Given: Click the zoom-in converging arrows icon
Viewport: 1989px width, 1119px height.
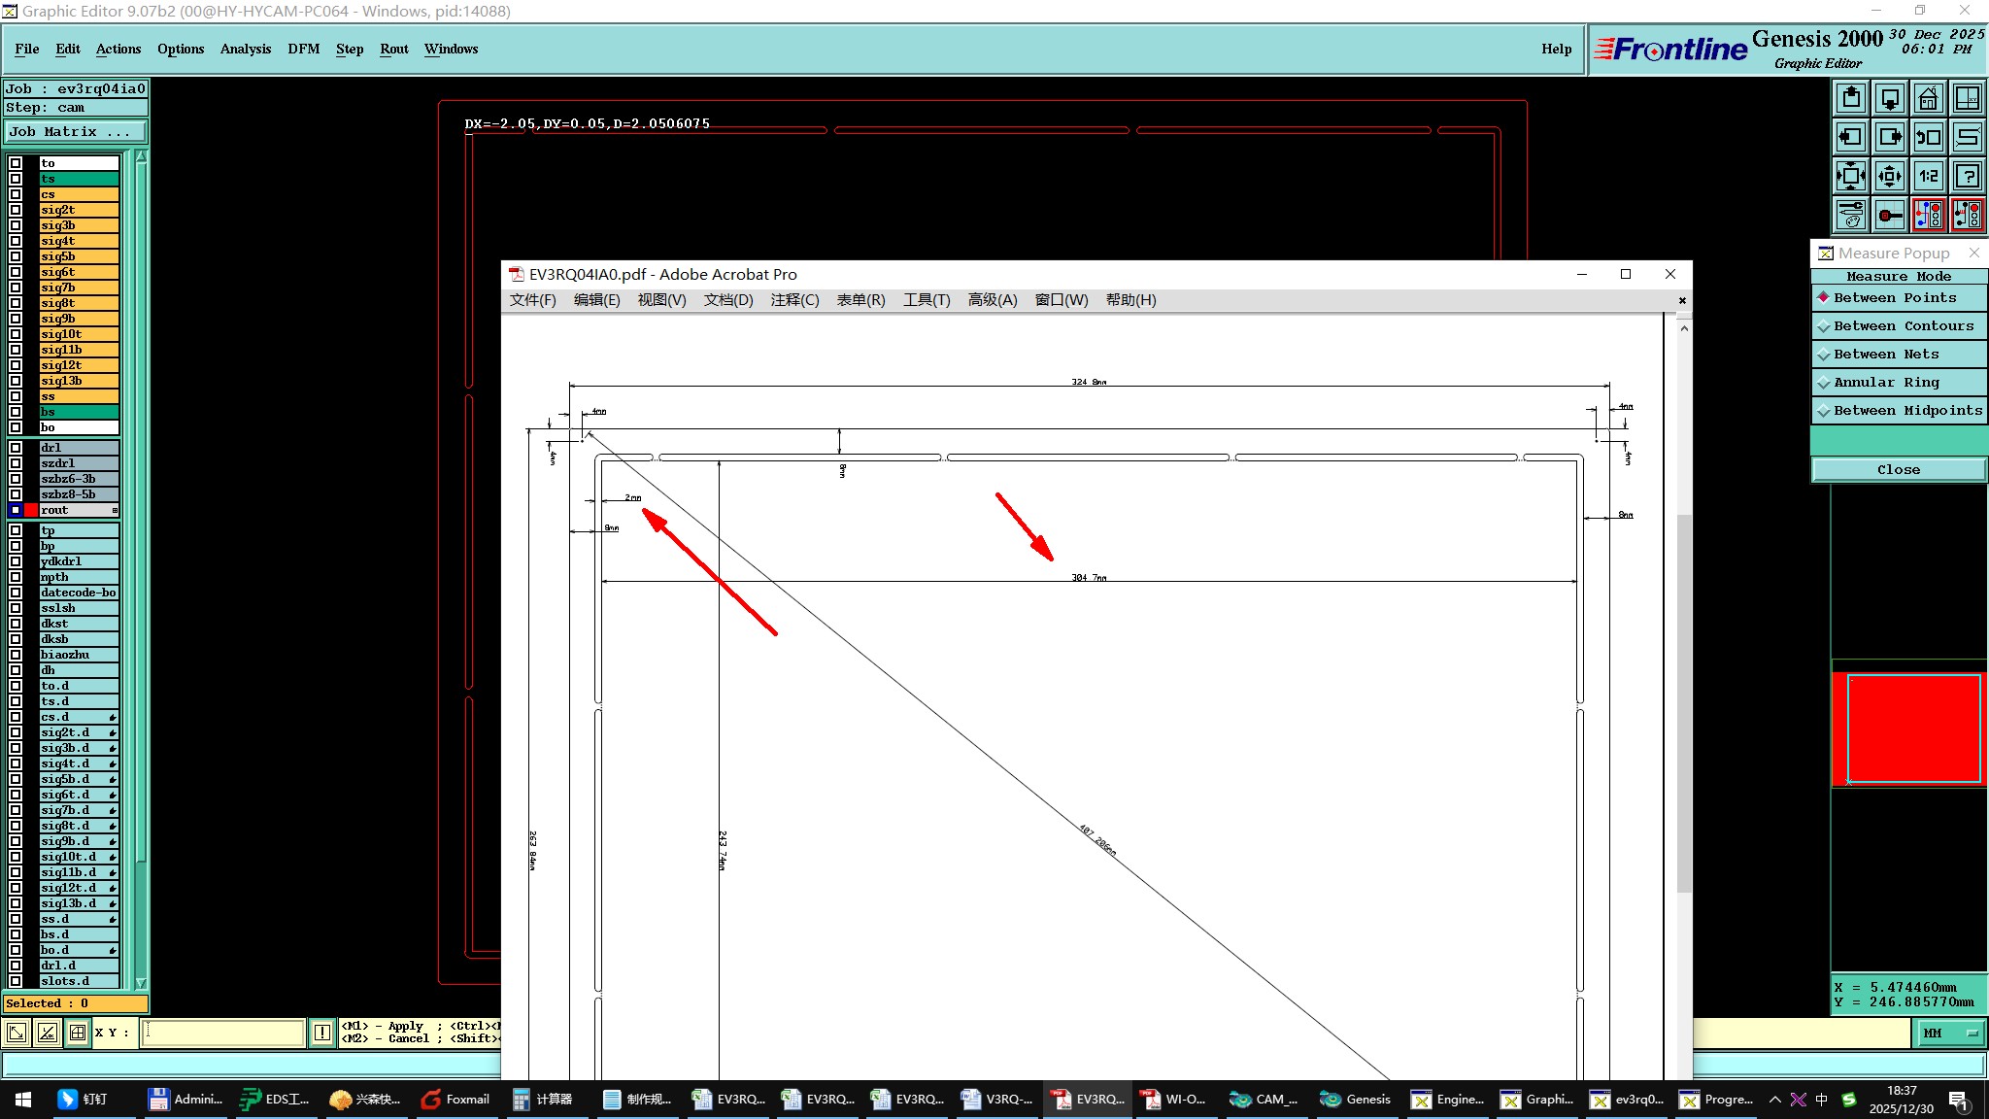Looking at the screenshot, I should pos(1851,176).
